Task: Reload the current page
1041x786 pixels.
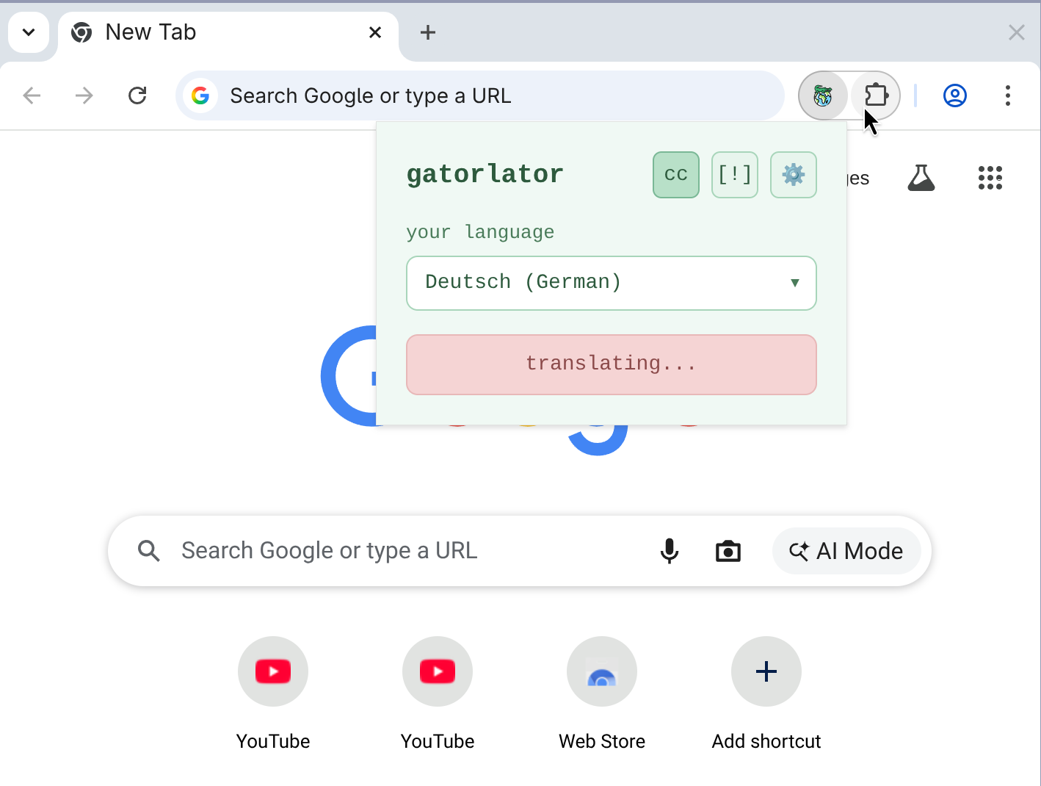Action: pos(137,95)
